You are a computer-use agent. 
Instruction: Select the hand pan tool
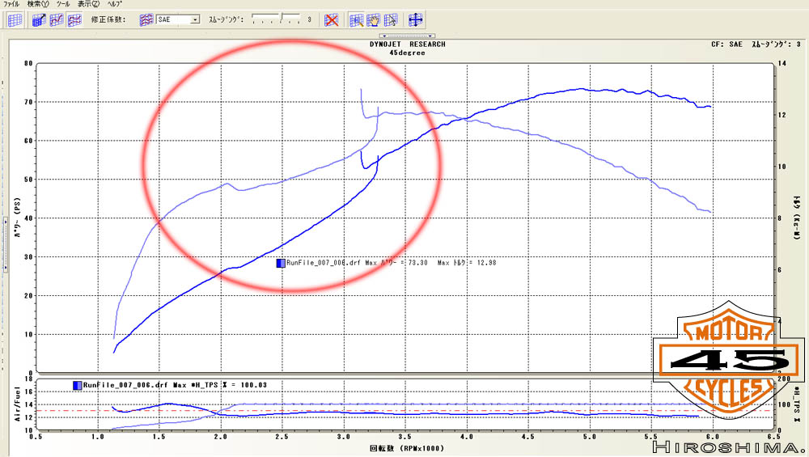pyautogui.click(x=373, y=19)
